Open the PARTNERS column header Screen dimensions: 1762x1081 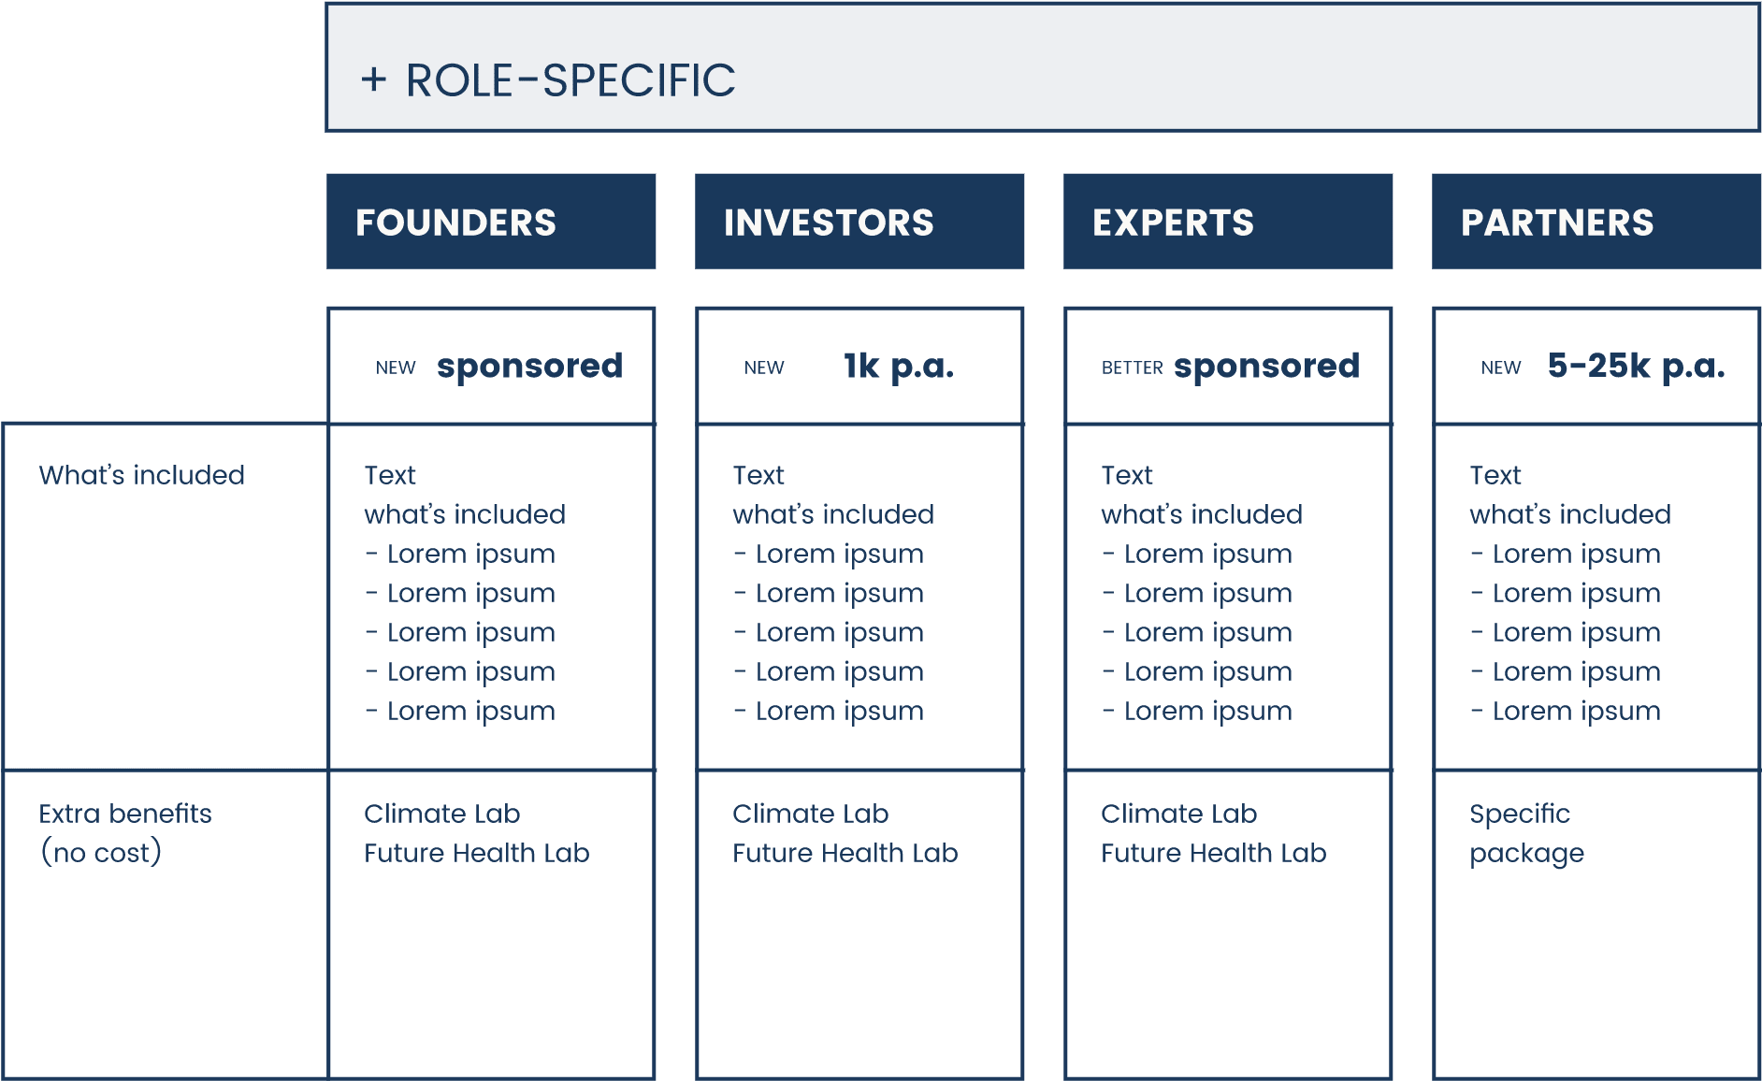pos(1596,222)
